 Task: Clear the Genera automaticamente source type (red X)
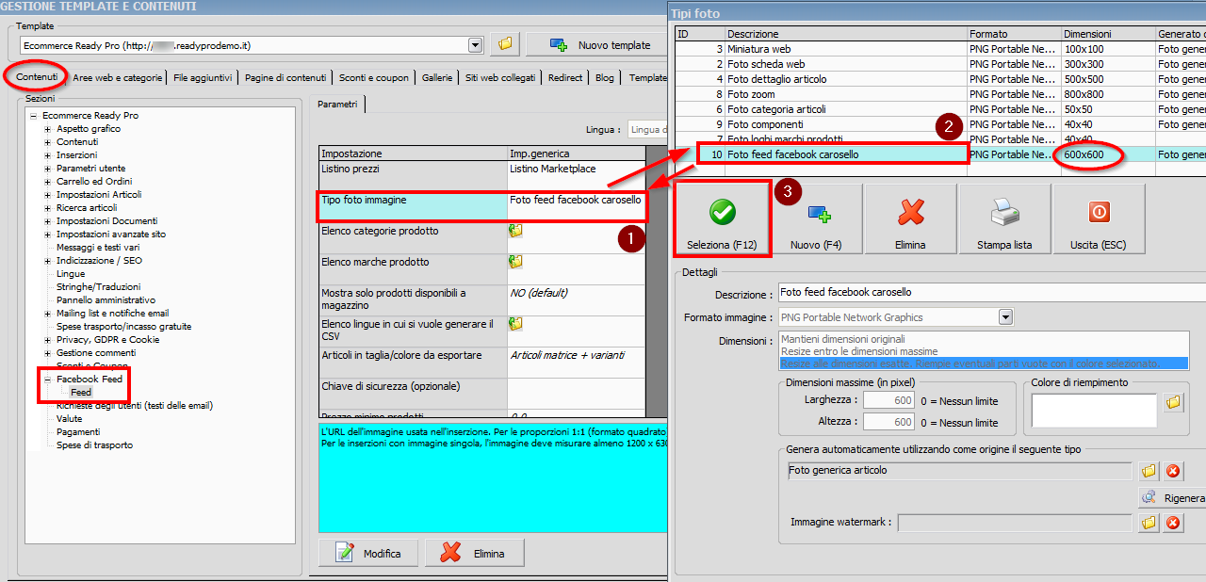coord(1173,471)
